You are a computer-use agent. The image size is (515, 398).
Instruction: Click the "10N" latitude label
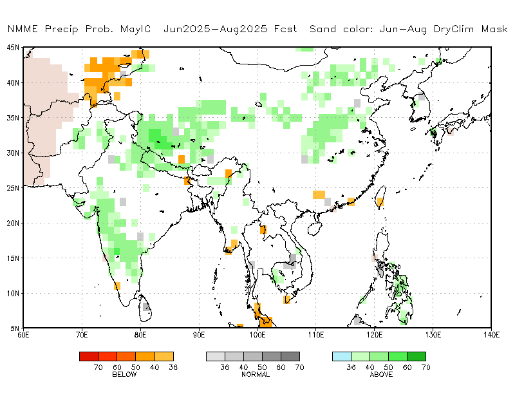(13, 294)
